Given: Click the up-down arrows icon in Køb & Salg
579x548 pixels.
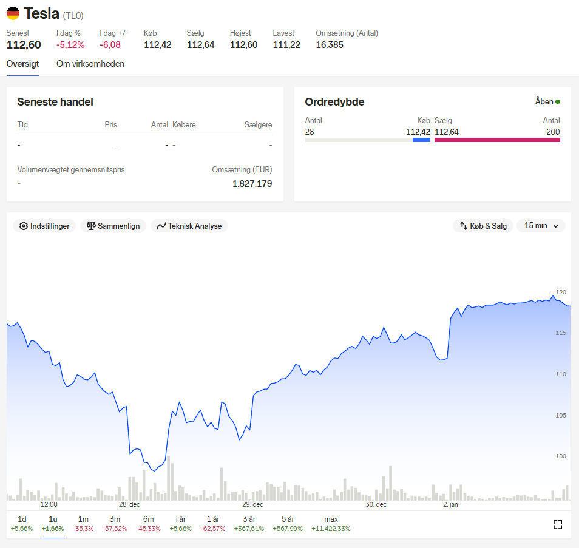Looking at the screenshot, I should tap(464, 226).
